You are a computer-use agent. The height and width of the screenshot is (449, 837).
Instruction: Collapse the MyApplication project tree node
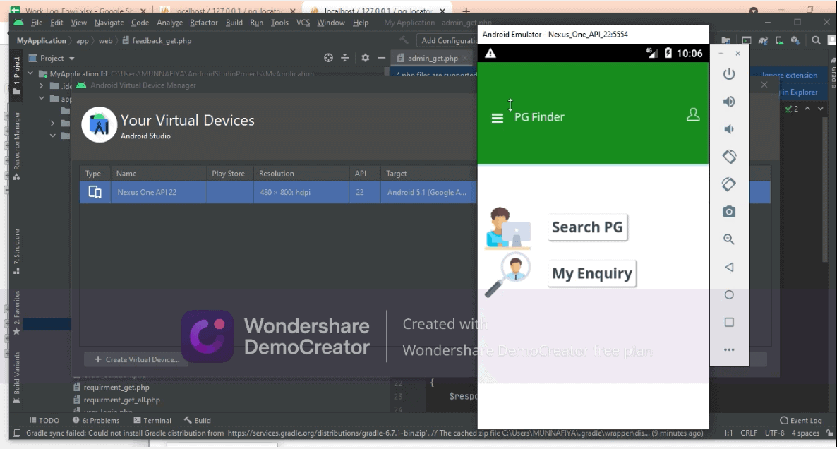[31, 74]
